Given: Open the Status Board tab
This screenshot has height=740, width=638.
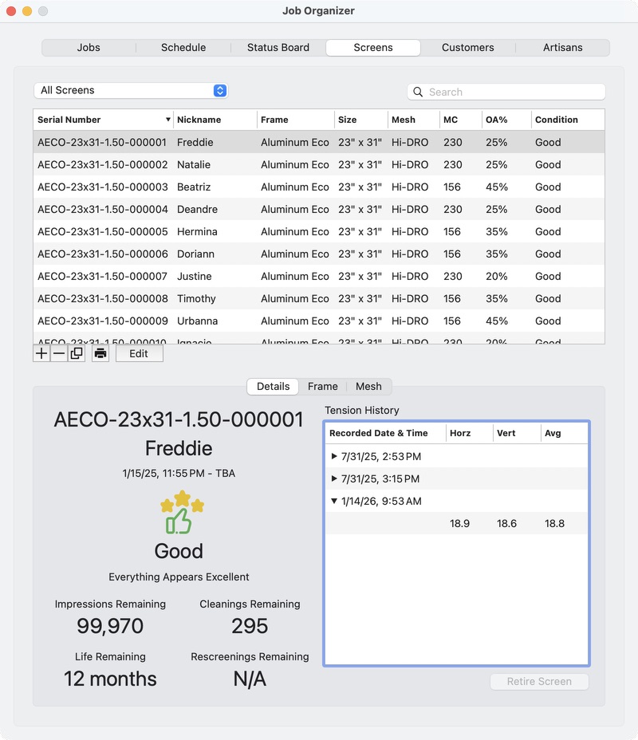Looking at the screenshot, I should pos(278,47).
